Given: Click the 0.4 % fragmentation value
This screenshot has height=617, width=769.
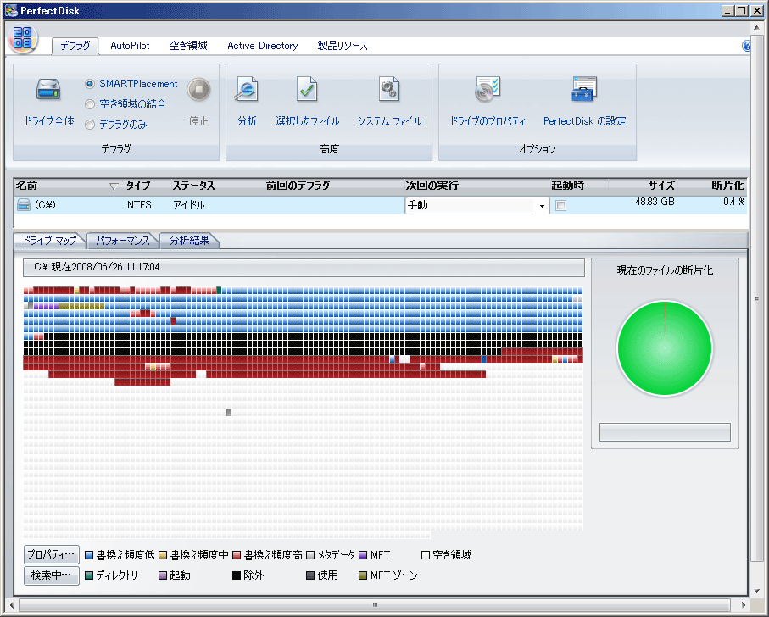Looking at the screenshot, I should (x=733, y=202).
